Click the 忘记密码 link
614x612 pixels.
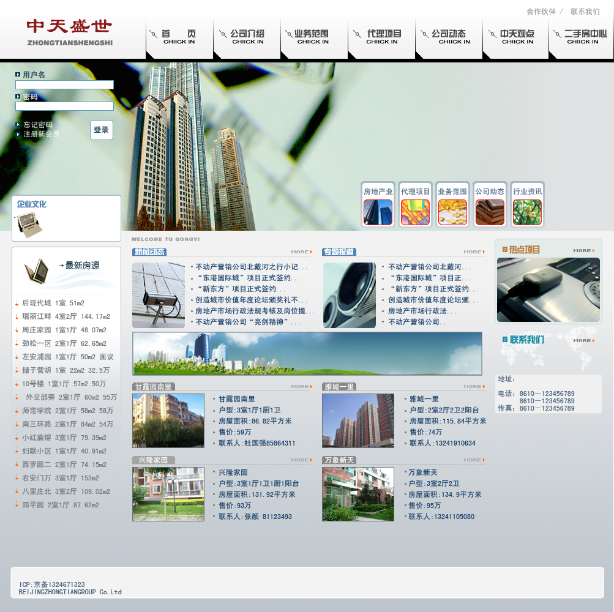pos(37,125)
